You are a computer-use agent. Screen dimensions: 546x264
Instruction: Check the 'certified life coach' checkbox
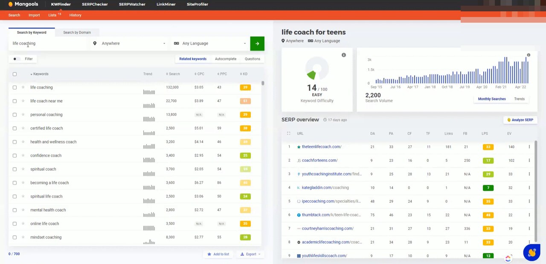[15, 128]
